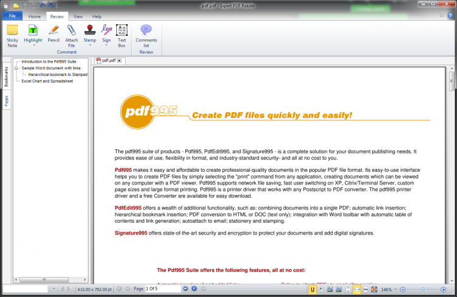
Task: Open Help question mark icon
Action: 450,16
